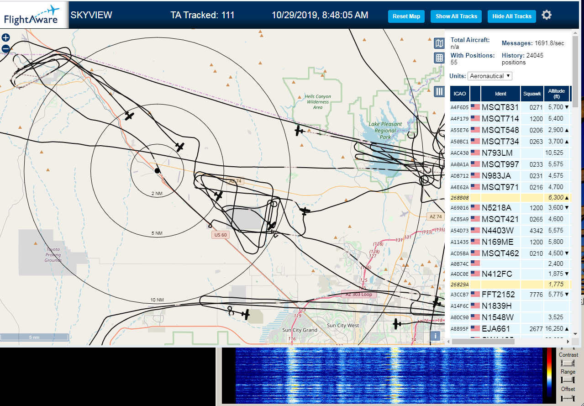Select aircraft icon west of Hells Canyon Wilderness
The image size is (584, 406).
(299, 131)
